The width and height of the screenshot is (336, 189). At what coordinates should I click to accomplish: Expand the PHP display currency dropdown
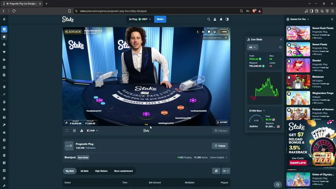pos(92,130)
